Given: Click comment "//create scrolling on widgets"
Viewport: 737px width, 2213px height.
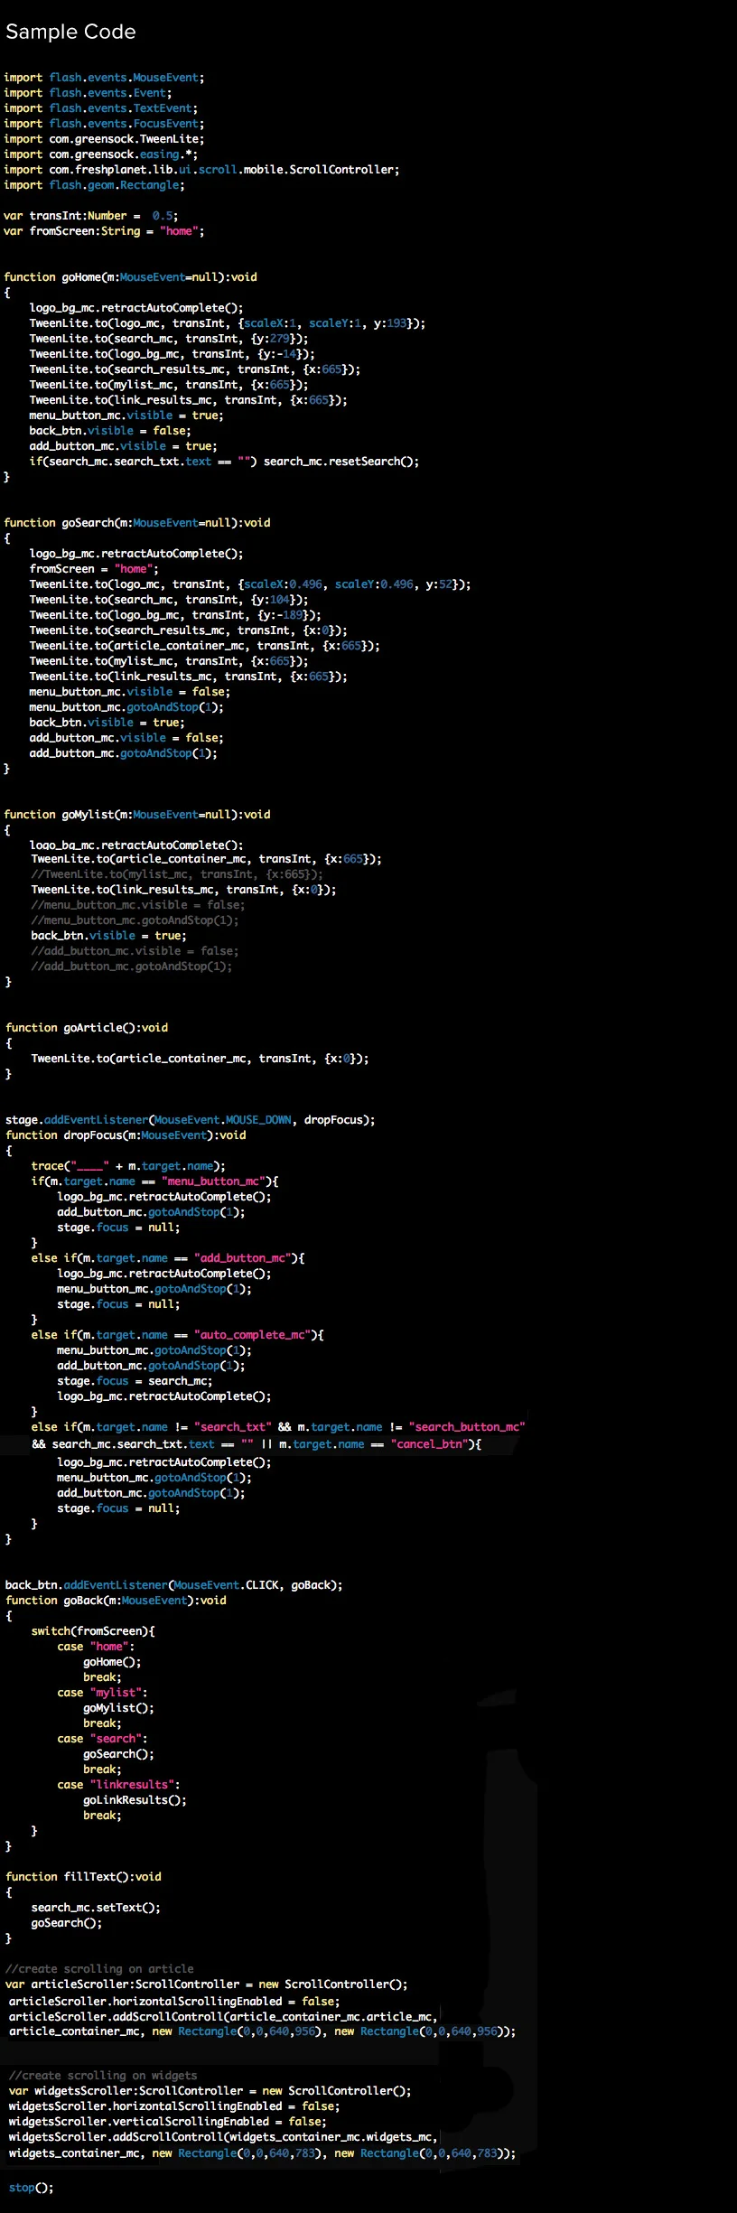Looking at the screenshot, I should pos(103,2076).
